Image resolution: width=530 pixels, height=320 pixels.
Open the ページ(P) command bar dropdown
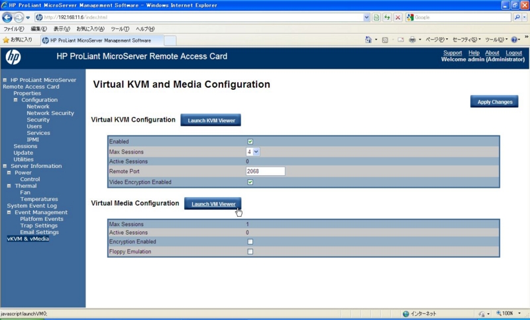click(x=437, y=40)
